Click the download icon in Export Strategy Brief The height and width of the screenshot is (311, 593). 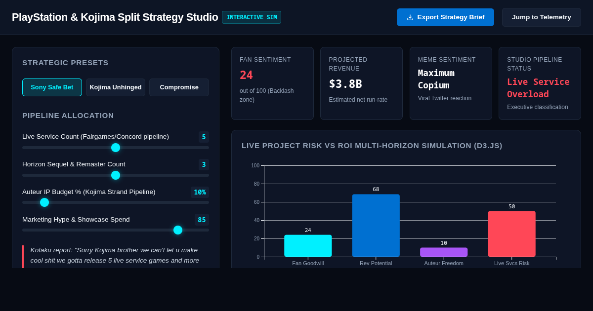point(410,17)
